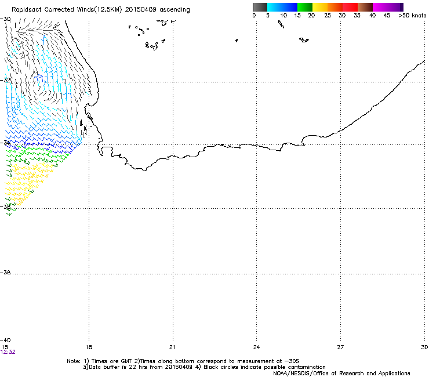Click the longitude label '30' at bottom right

(x=424, y=347)
